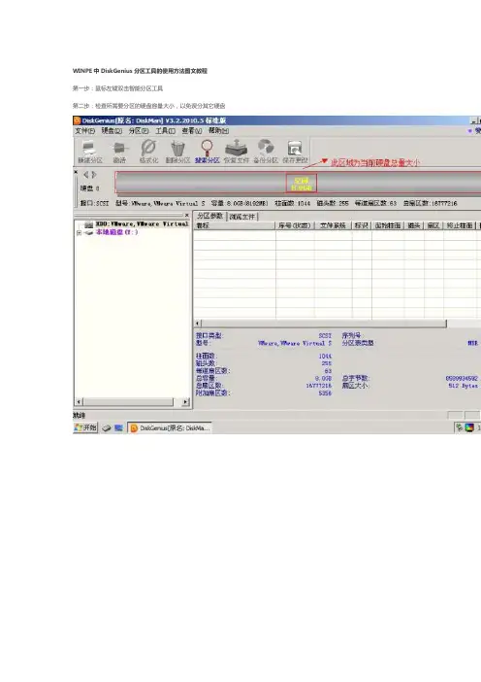
Task: Click the green system tray icon
Action: [x=459, y=428]
